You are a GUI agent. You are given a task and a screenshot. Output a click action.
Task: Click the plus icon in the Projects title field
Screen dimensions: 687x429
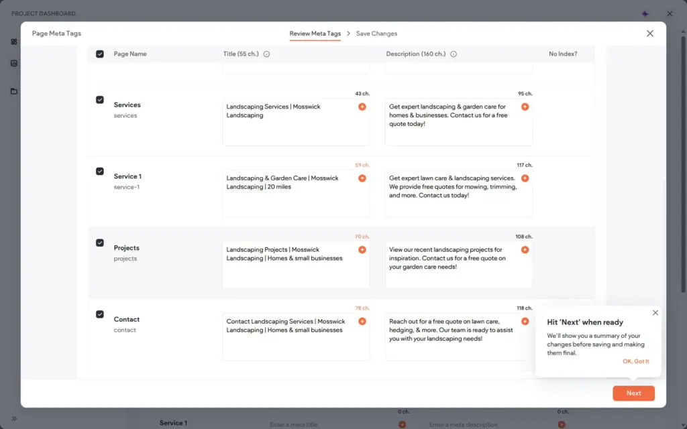tap(362, 249)
